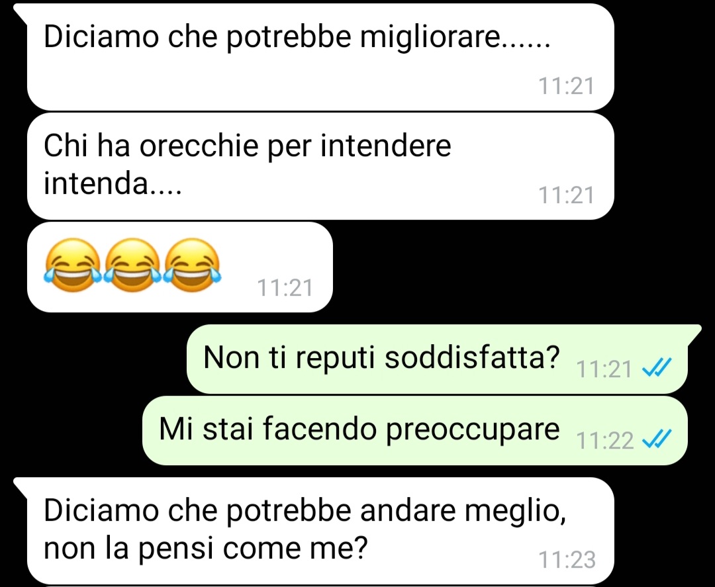The width and height of the screenshot is (715, 587).
Task: Tap the third laughing-crying emoji
Action: (191, 265)
